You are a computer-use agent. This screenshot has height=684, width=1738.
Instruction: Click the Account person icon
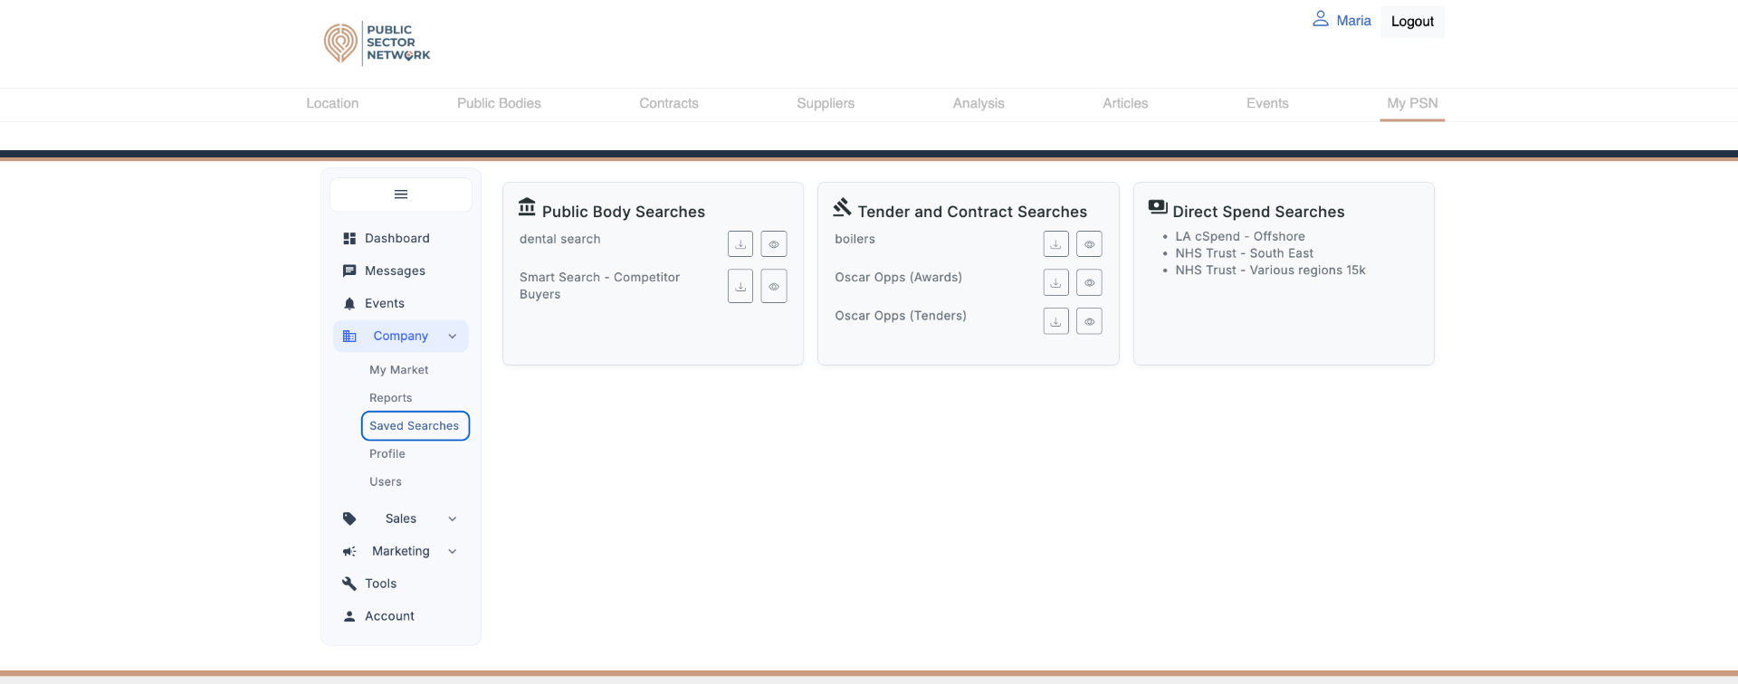pos(349,617)
